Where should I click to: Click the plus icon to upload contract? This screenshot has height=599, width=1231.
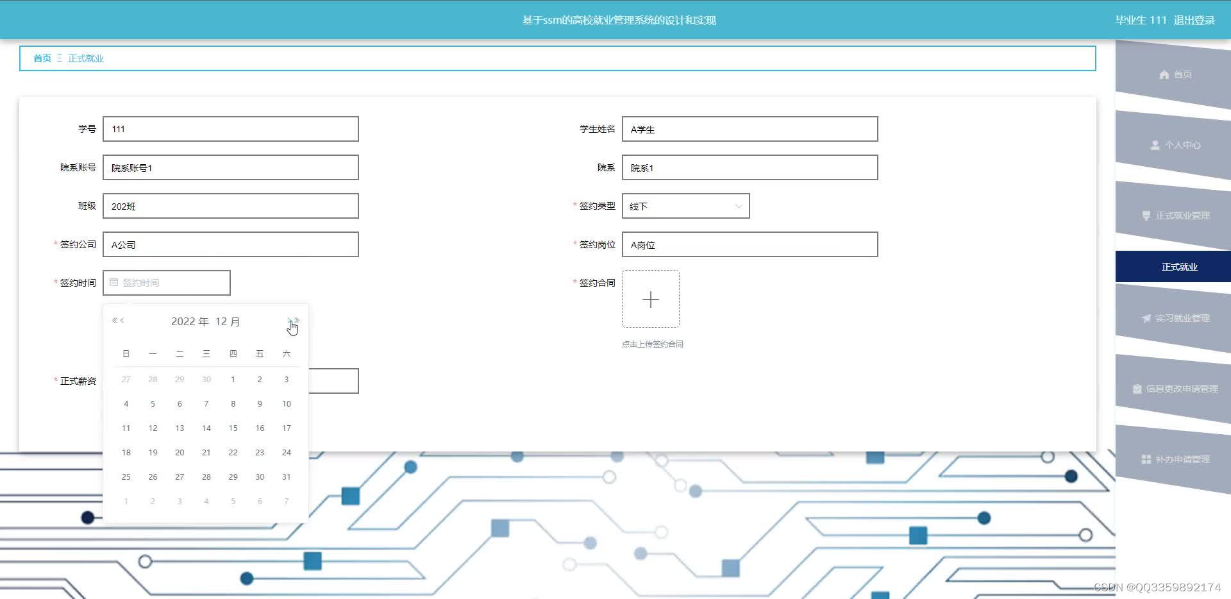[x=651, y=299]
